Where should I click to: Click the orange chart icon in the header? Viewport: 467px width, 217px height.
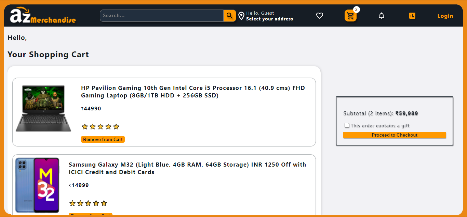(x=412, y=15)
